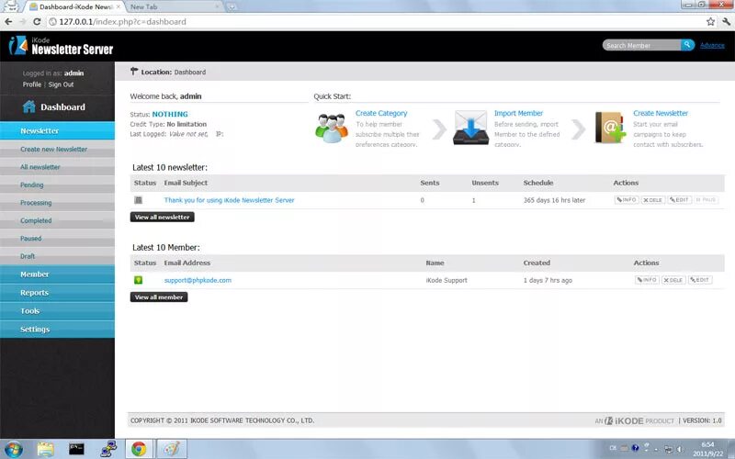Click the Sign Out link
Screen dimensions: 735x459
coord(61,84)
